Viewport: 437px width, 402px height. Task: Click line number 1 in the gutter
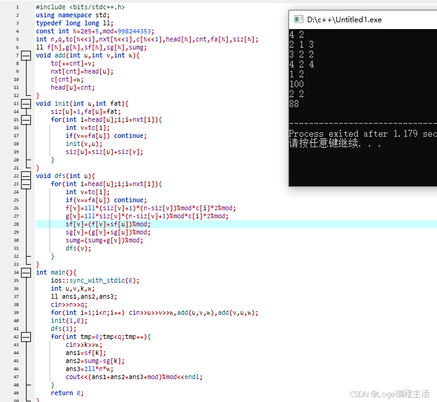(17, 7)
